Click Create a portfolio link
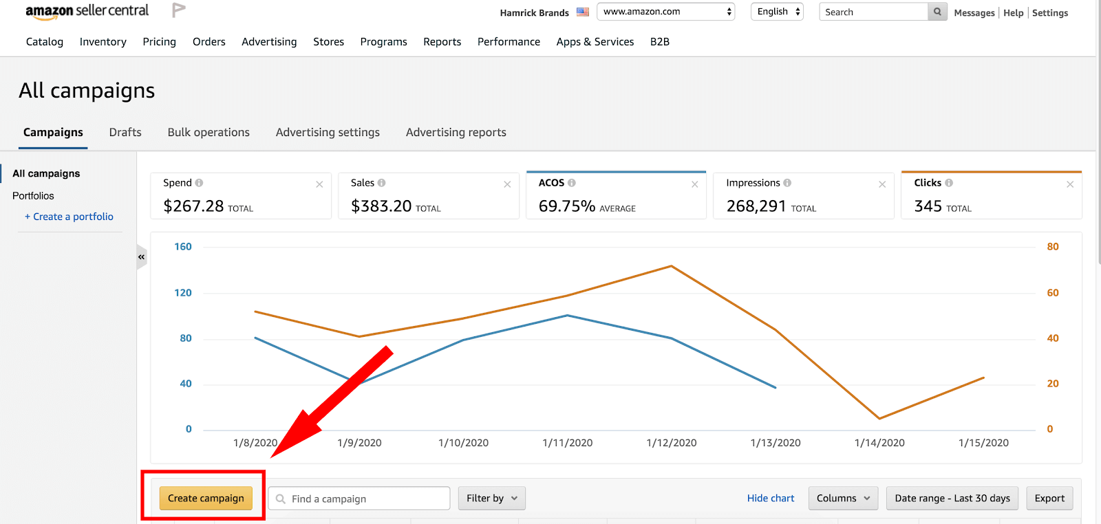 click(70, 217)
